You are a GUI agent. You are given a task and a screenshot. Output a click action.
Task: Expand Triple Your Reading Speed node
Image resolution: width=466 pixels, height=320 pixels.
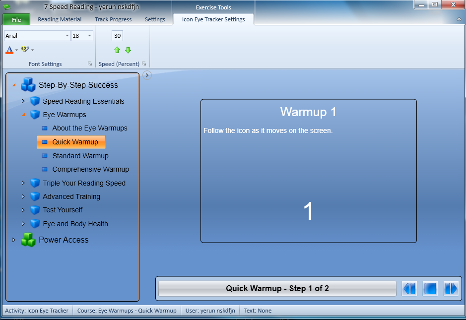[23, 183]
